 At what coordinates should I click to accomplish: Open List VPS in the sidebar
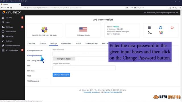(9, 18)
